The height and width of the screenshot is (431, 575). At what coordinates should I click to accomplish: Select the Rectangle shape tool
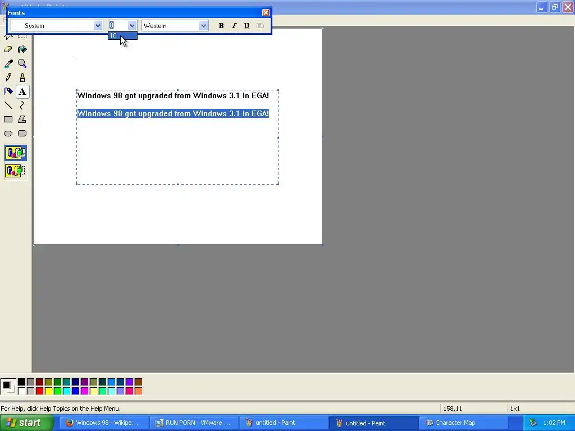[8, 119]
